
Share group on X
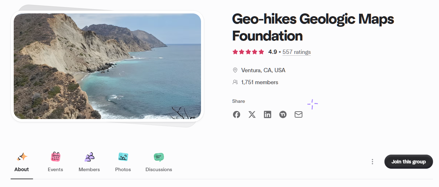pyautogui.click(x=252, y=114)
